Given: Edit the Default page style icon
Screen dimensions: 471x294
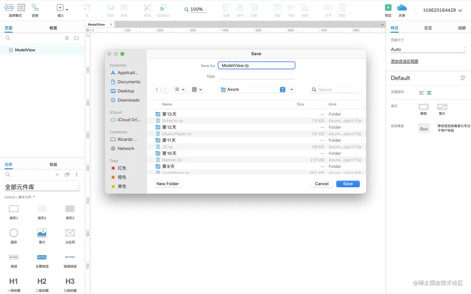Looking at the screenshot, I should [x=463, y=78].
